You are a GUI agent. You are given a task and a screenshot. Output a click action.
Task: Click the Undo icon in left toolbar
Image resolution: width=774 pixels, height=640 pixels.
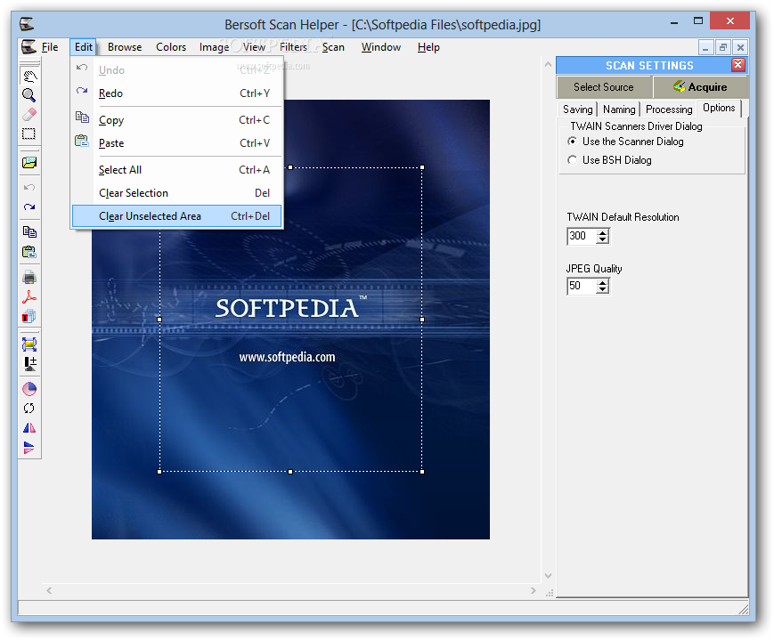tap(29, 188)
